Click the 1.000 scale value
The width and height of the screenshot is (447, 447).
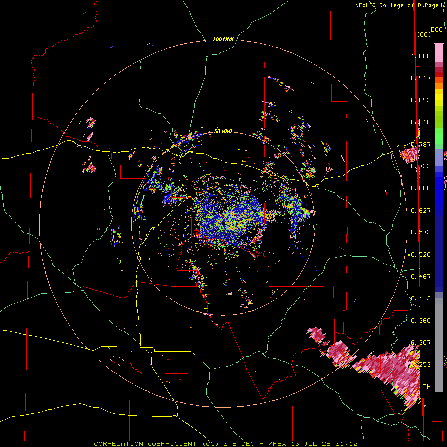421,56
